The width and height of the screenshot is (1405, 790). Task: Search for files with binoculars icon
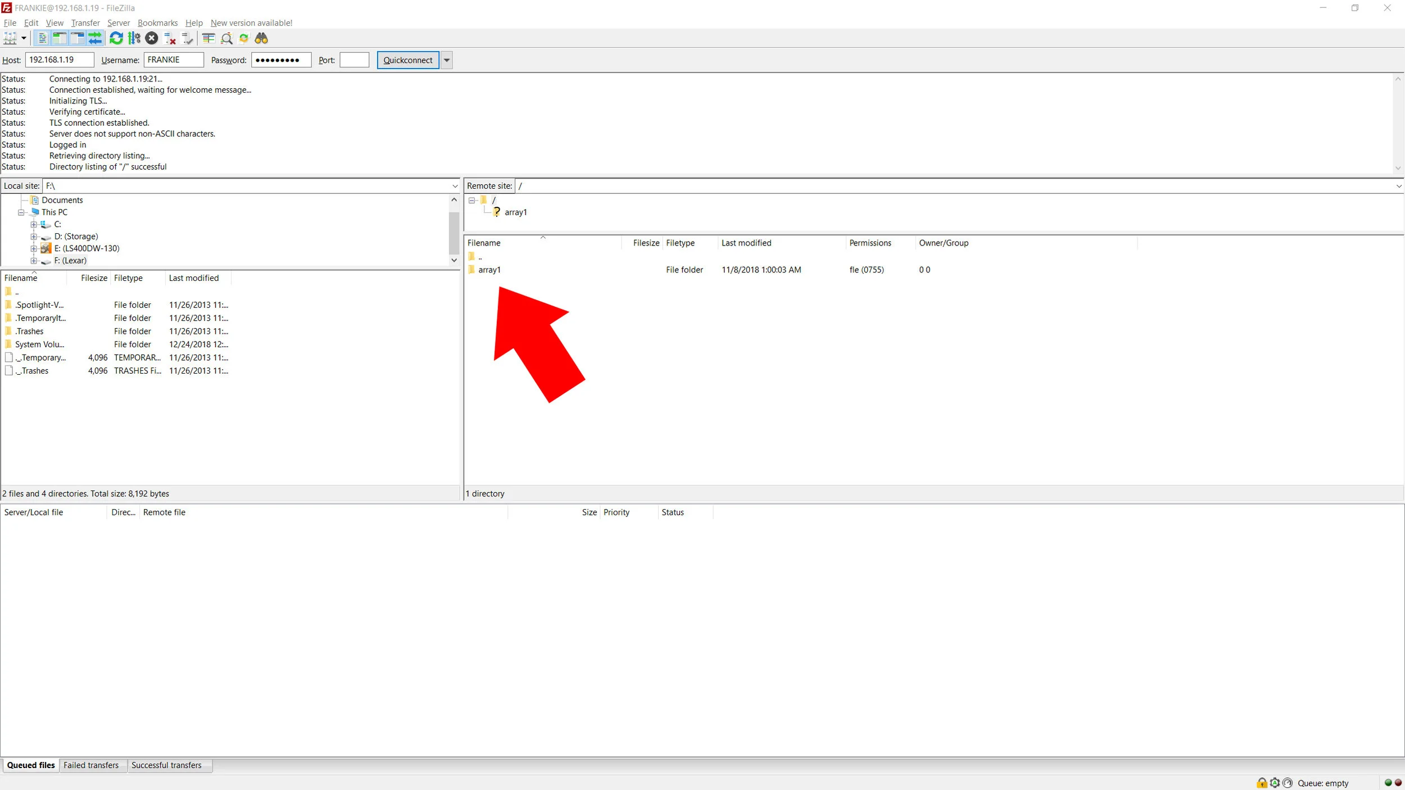click(261, 38)
